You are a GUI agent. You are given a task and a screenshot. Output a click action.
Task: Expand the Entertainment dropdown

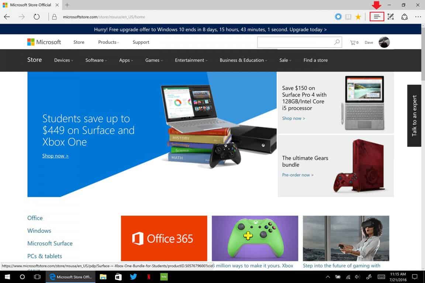(191, 60)
